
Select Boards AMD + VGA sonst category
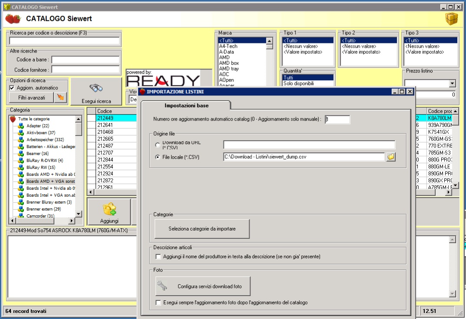50,181
